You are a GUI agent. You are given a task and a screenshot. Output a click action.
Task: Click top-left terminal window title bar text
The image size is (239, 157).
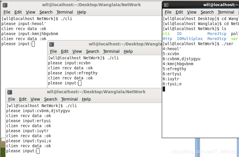coord(91,5)
